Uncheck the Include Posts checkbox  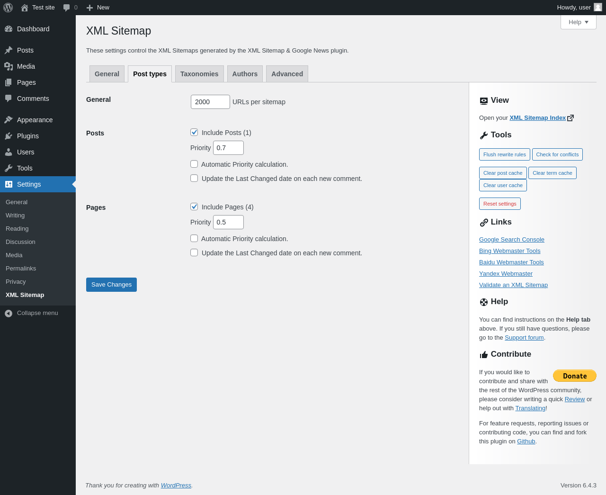point(194,132)
